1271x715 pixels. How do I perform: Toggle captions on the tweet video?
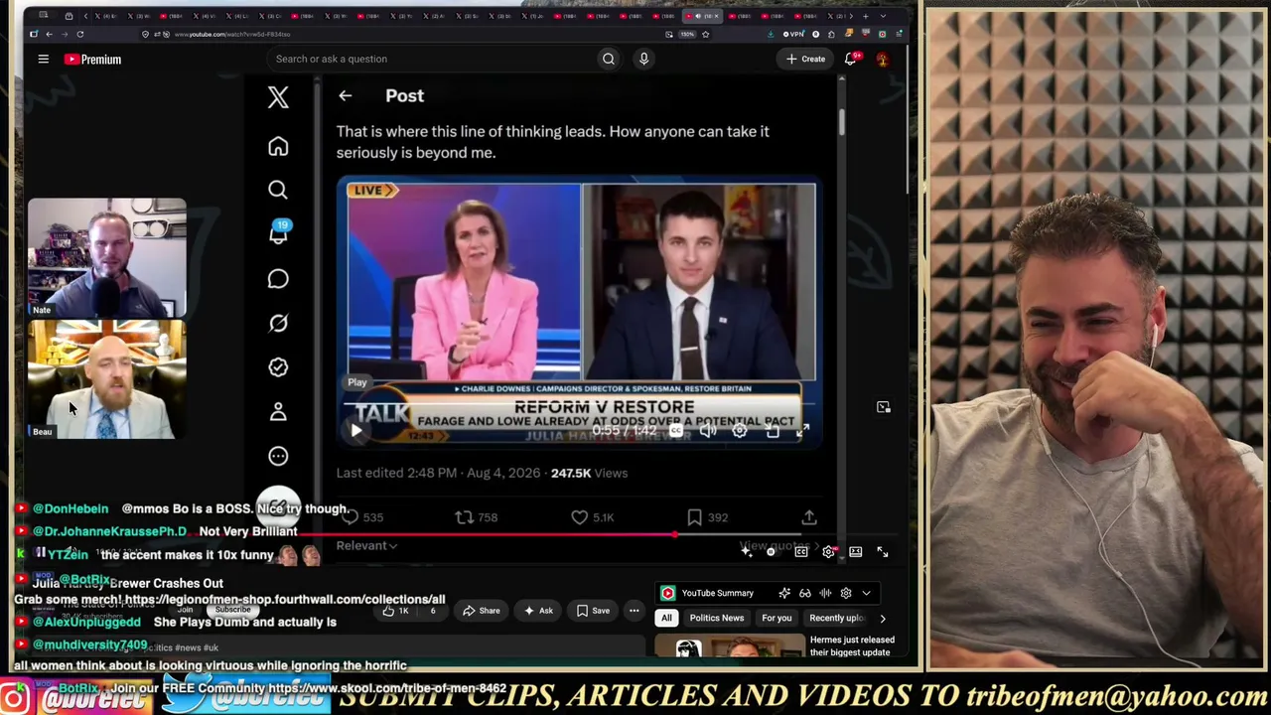[676, 431]
